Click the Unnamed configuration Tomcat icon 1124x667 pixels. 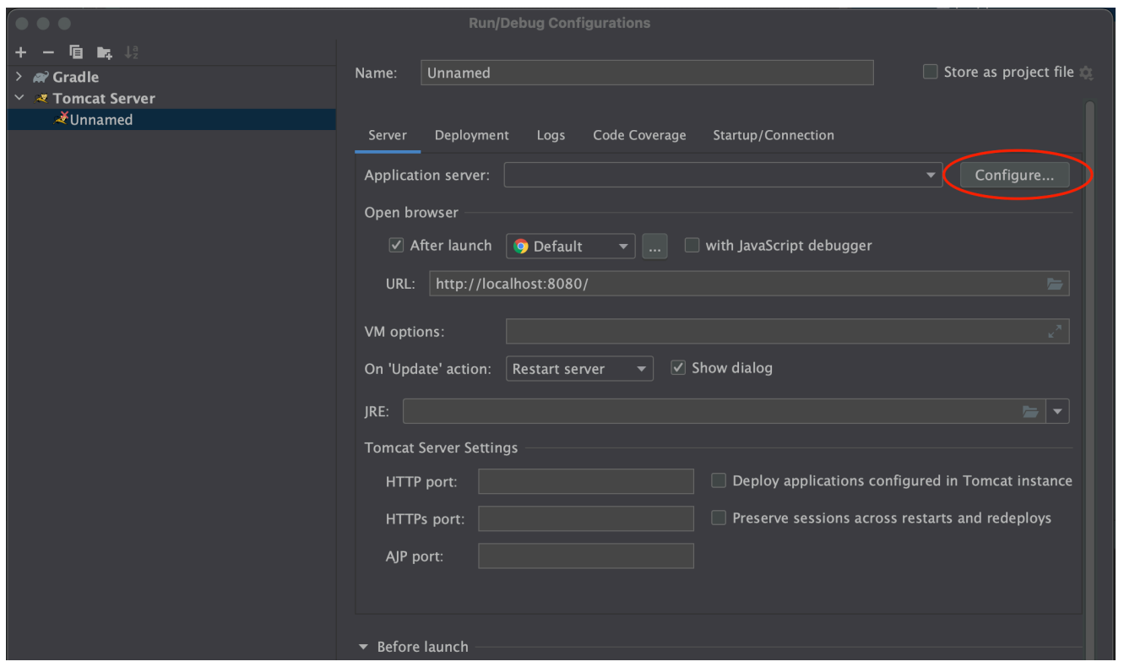61,119
